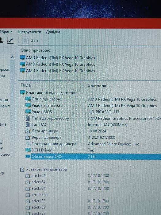Select the highlighted Обсяг відео-ОЗУ row

(x=96, y=156)
